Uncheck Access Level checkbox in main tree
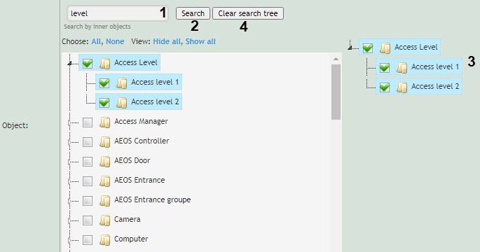This screenshot has height=252, width=480. 88,63
